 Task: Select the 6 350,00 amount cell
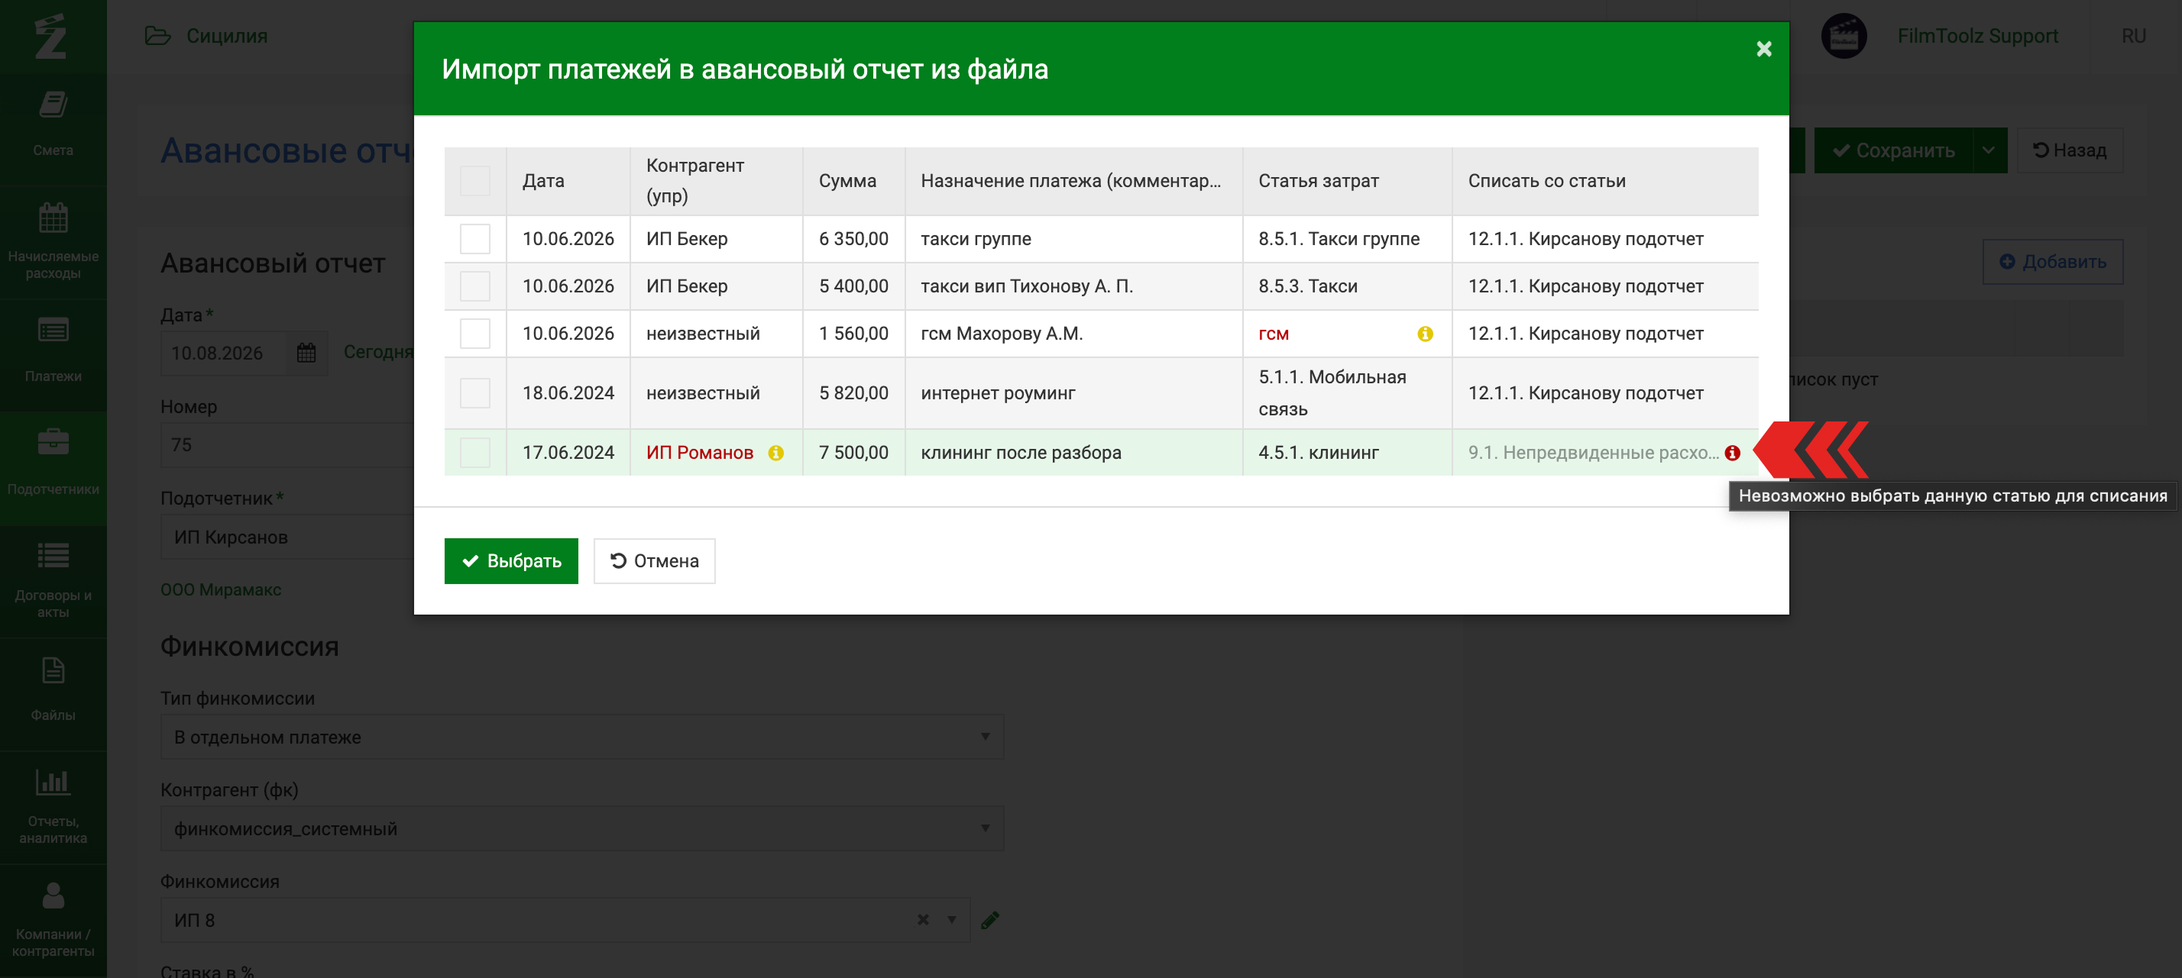click(x=853, y=239)
